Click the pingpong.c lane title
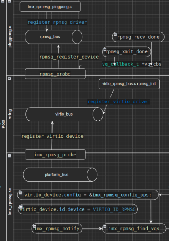169x241 pixels. click(x=10, y=37)
